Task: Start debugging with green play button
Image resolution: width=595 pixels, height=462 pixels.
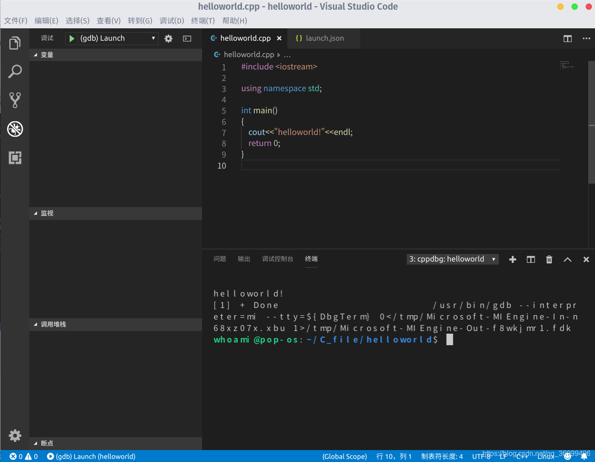Action: [72, 38]
